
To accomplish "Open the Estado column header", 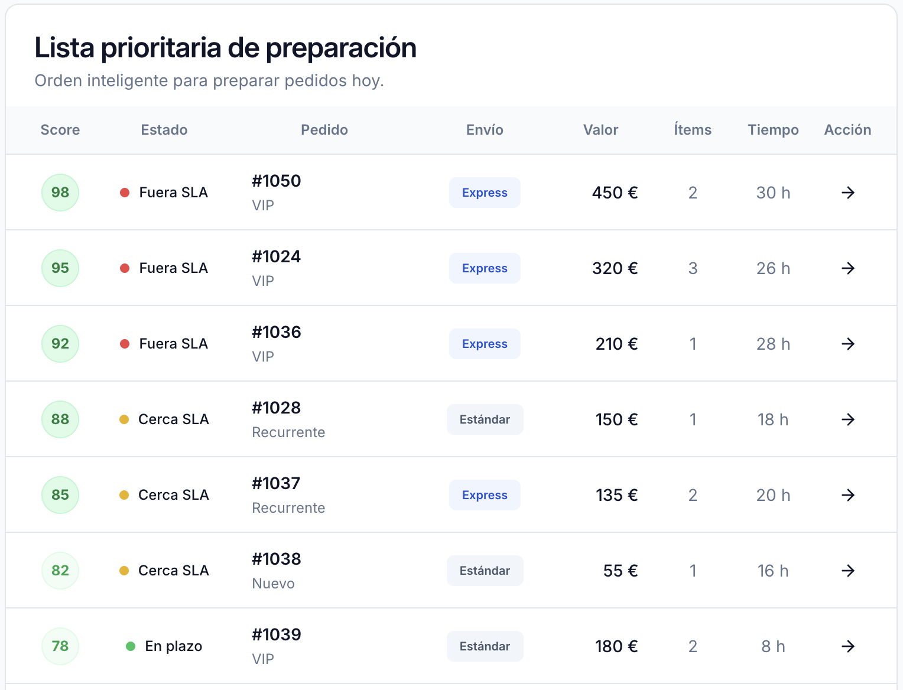I will [164, 130].
